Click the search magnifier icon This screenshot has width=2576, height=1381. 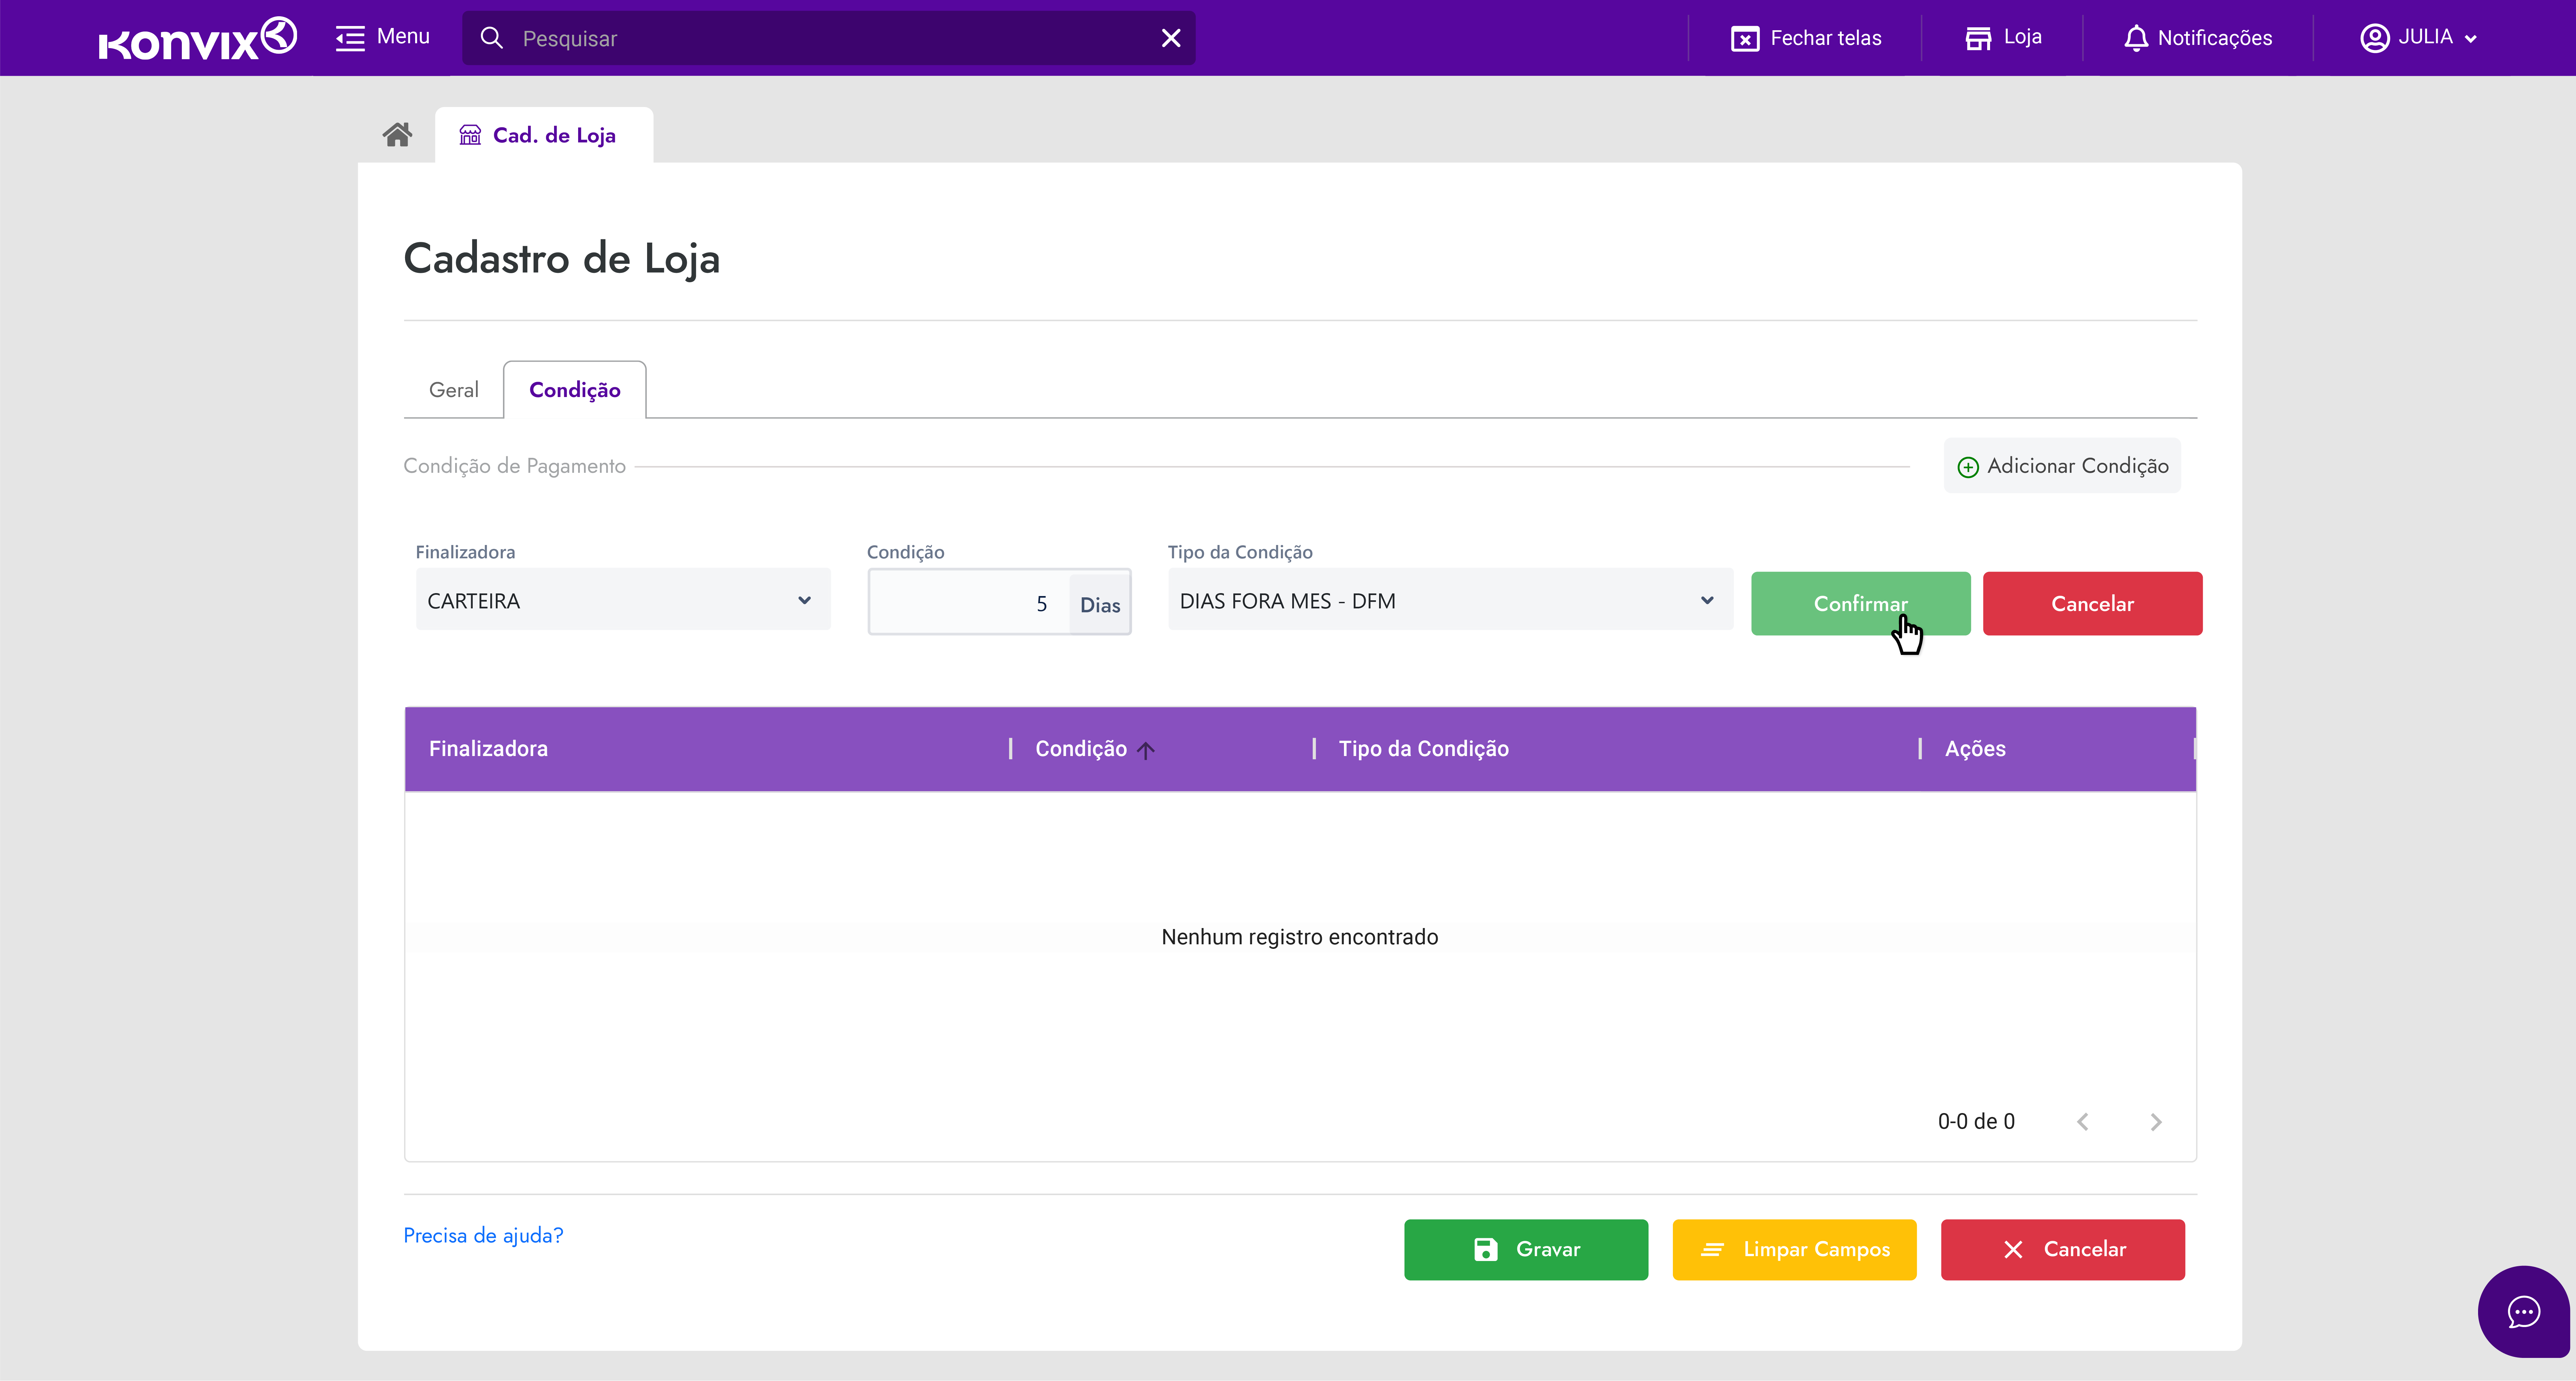tap(491, 38)
